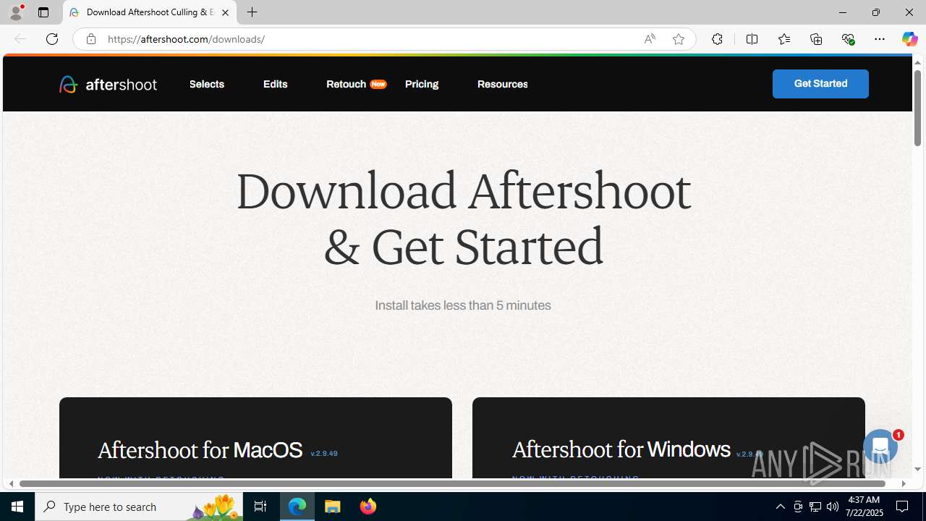
Task: Open Browser essentials icon
Action: coord(848,39)
